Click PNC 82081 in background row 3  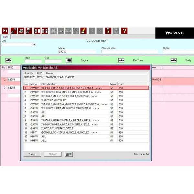(12, 88)
